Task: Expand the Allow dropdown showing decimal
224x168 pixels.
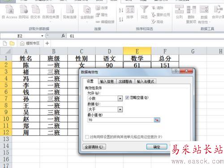Action: tap(120, 99)
